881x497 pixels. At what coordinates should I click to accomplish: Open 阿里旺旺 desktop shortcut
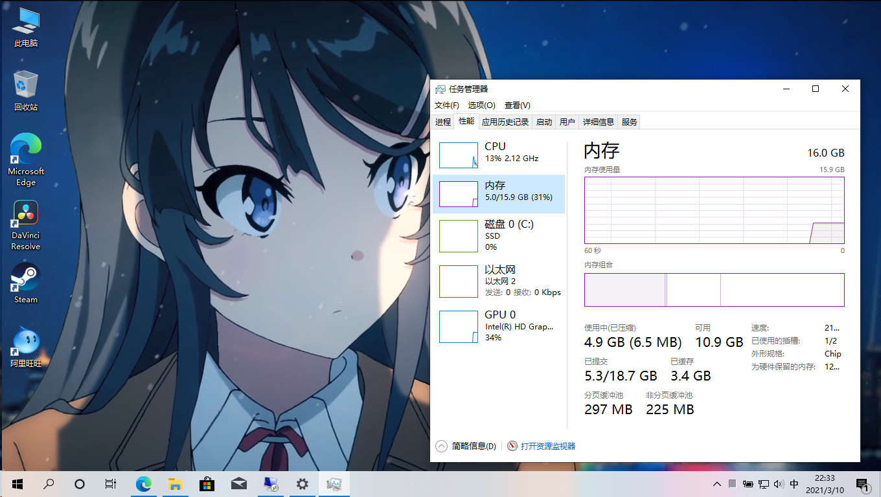[26, 347]
